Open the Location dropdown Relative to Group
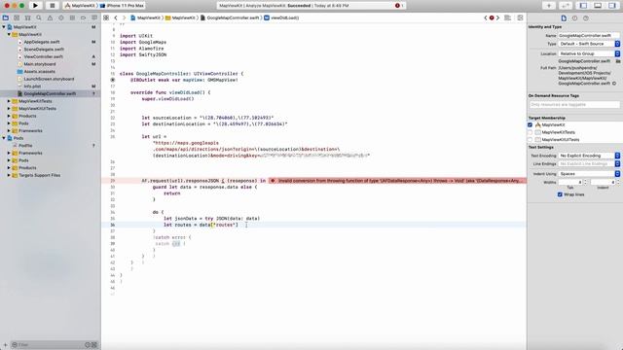The width and height of the screenshot is (623, 350). (589, 53)
